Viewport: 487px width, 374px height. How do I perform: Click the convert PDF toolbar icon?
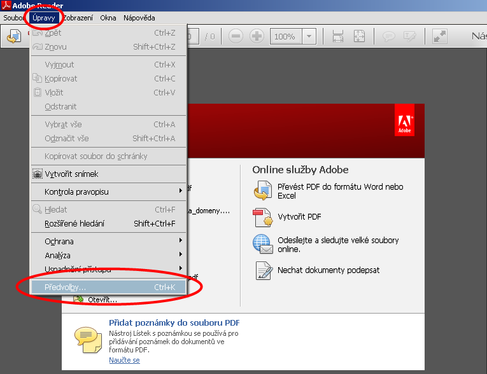coord(14,36)
